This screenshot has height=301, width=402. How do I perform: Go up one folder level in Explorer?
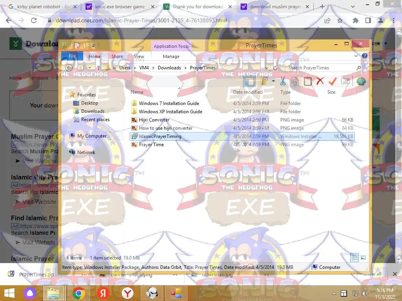coord(99,68)
